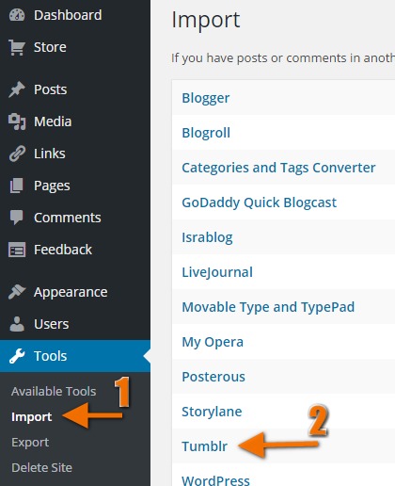Click the Comments speech bubble icon
The height and width of the screenshot is (486, 395).
click(x=16, y=218)
